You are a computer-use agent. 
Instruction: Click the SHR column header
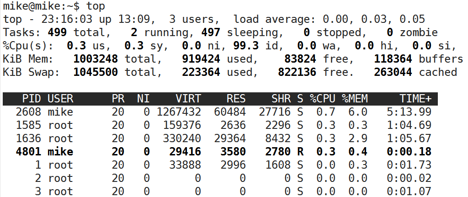(281, 99)
